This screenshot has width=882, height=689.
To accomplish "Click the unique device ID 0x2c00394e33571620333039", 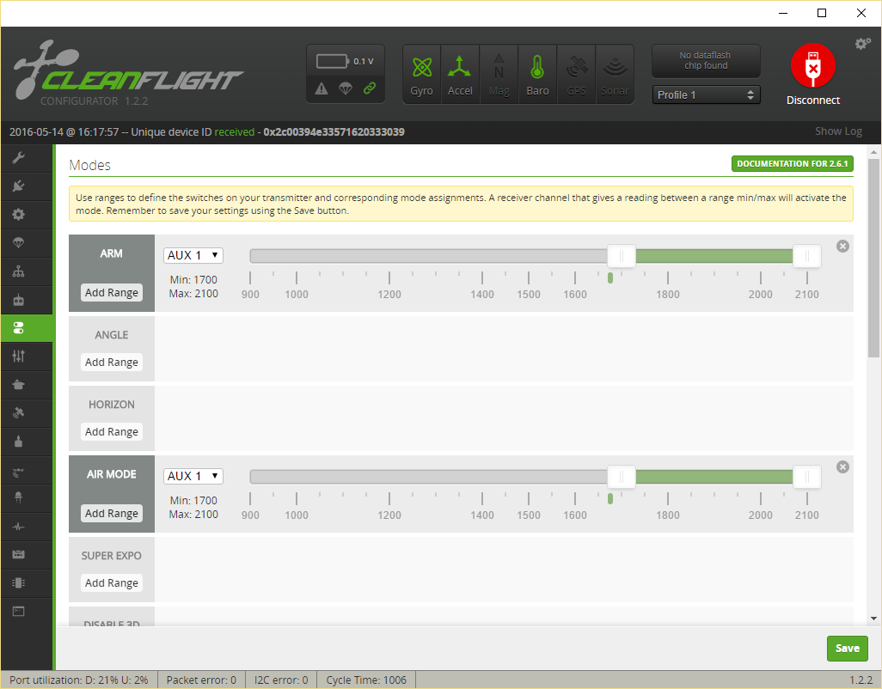I will pos(334,132).
